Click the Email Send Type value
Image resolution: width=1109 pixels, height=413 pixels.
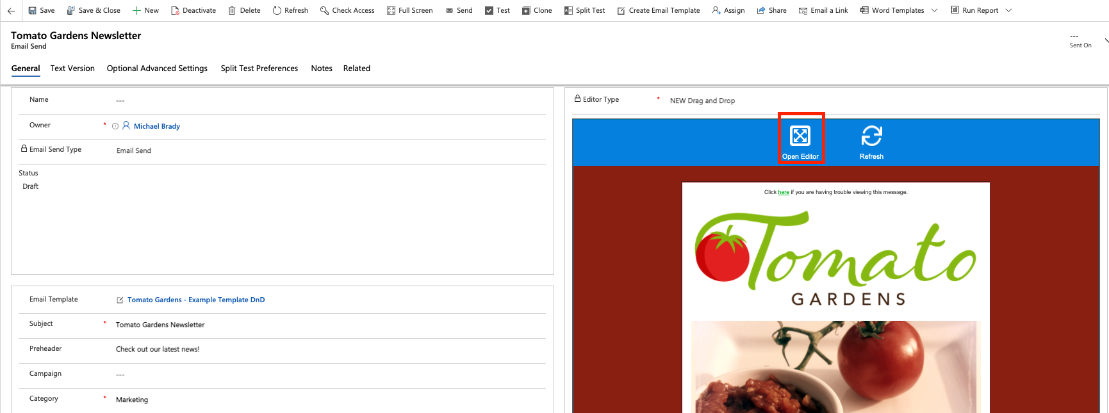134,150
